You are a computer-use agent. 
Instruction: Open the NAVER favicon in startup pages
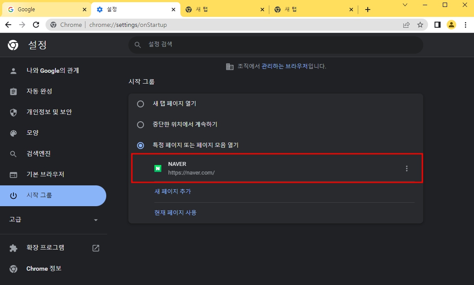click(158, 168)
